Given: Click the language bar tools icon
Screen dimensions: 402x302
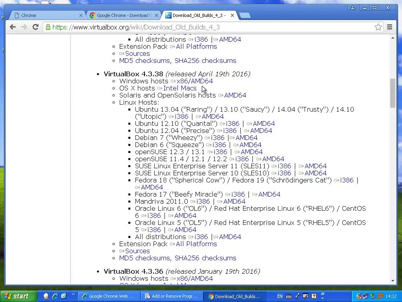Looking at the screenshot, I should point(305,296).
